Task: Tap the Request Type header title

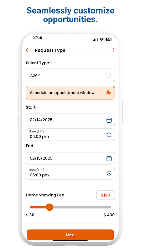Action: click(50, 50)
